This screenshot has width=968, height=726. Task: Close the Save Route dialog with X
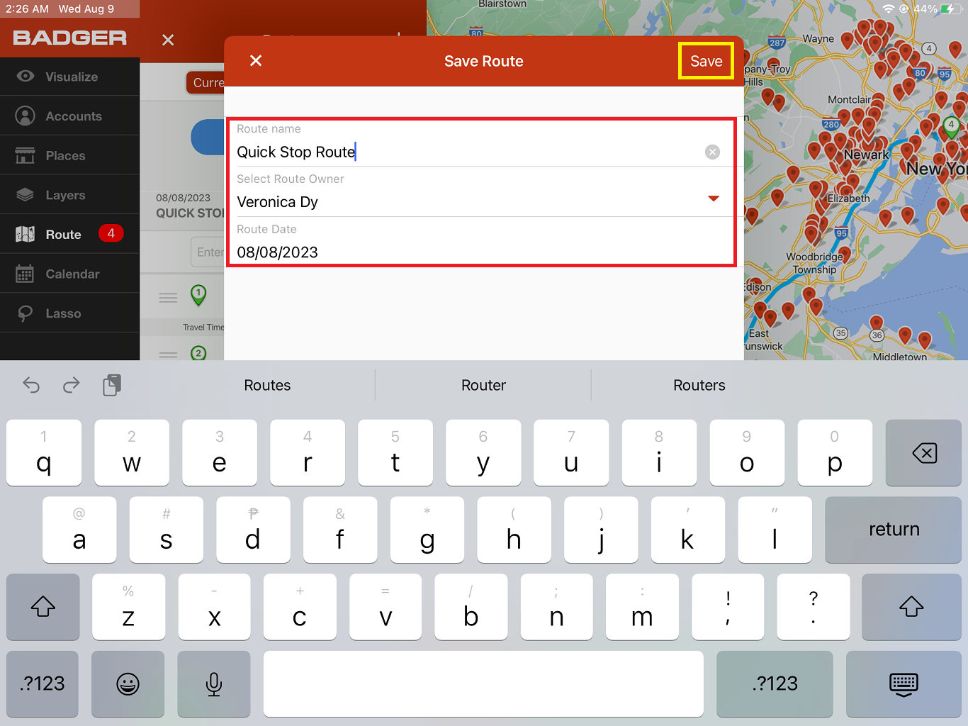click(x=256, y=61)
